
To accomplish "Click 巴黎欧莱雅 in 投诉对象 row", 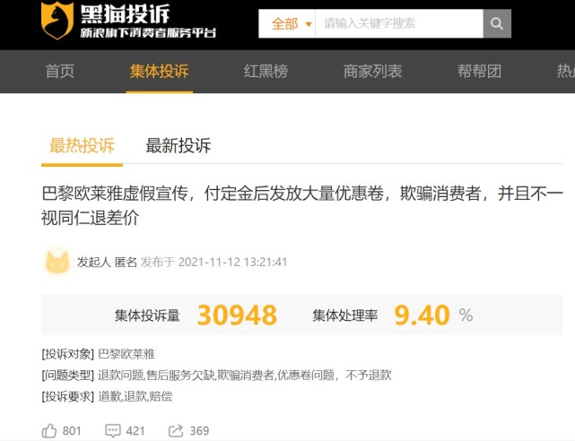I will click(x=126, y=354).
